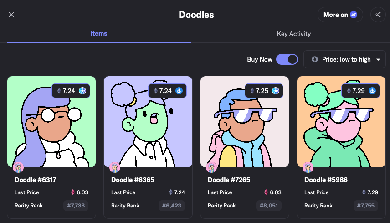Click the OpenSea icon on Doodle #5986 price badge

pyautogui.click(x=372, y=91)
